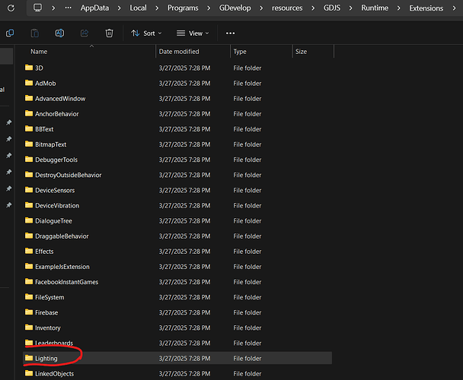
Task: Click the Paste clipboard icon
Action: (35, 33)
